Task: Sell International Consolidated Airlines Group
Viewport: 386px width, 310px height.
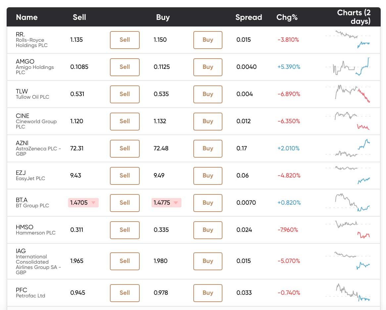Action: pos(124,261)
